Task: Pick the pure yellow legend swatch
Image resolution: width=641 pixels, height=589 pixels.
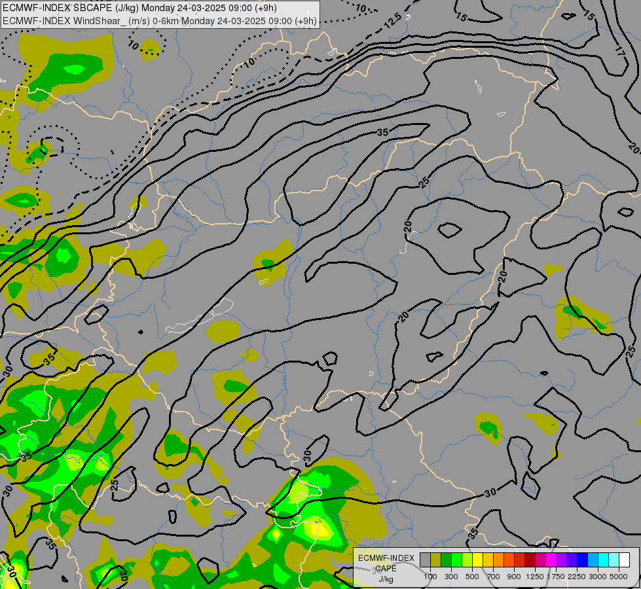Action: [x=477, y=560]
